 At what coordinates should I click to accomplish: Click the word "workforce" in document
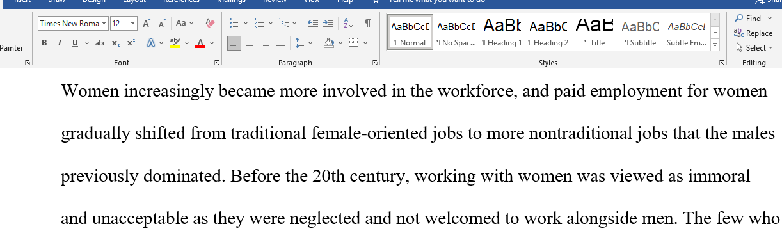point(476,91)
